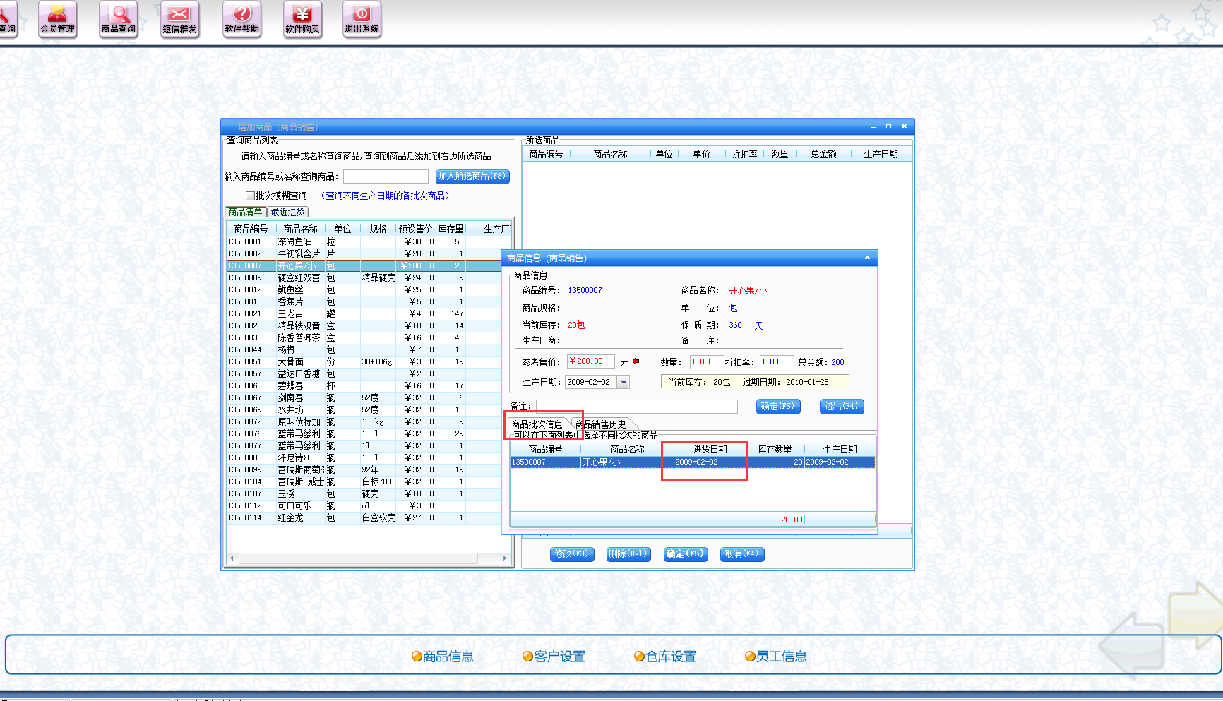Click the 商品查询 product search icon
The width and height of the screenshot is (1223, 701).
(x=118, y=19)
